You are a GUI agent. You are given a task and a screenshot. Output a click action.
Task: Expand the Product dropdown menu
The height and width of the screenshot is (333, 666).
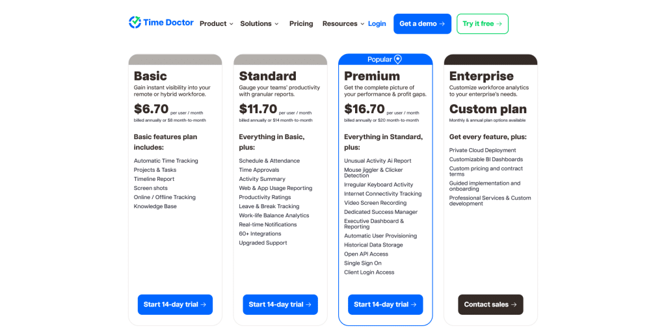point(217,24)
